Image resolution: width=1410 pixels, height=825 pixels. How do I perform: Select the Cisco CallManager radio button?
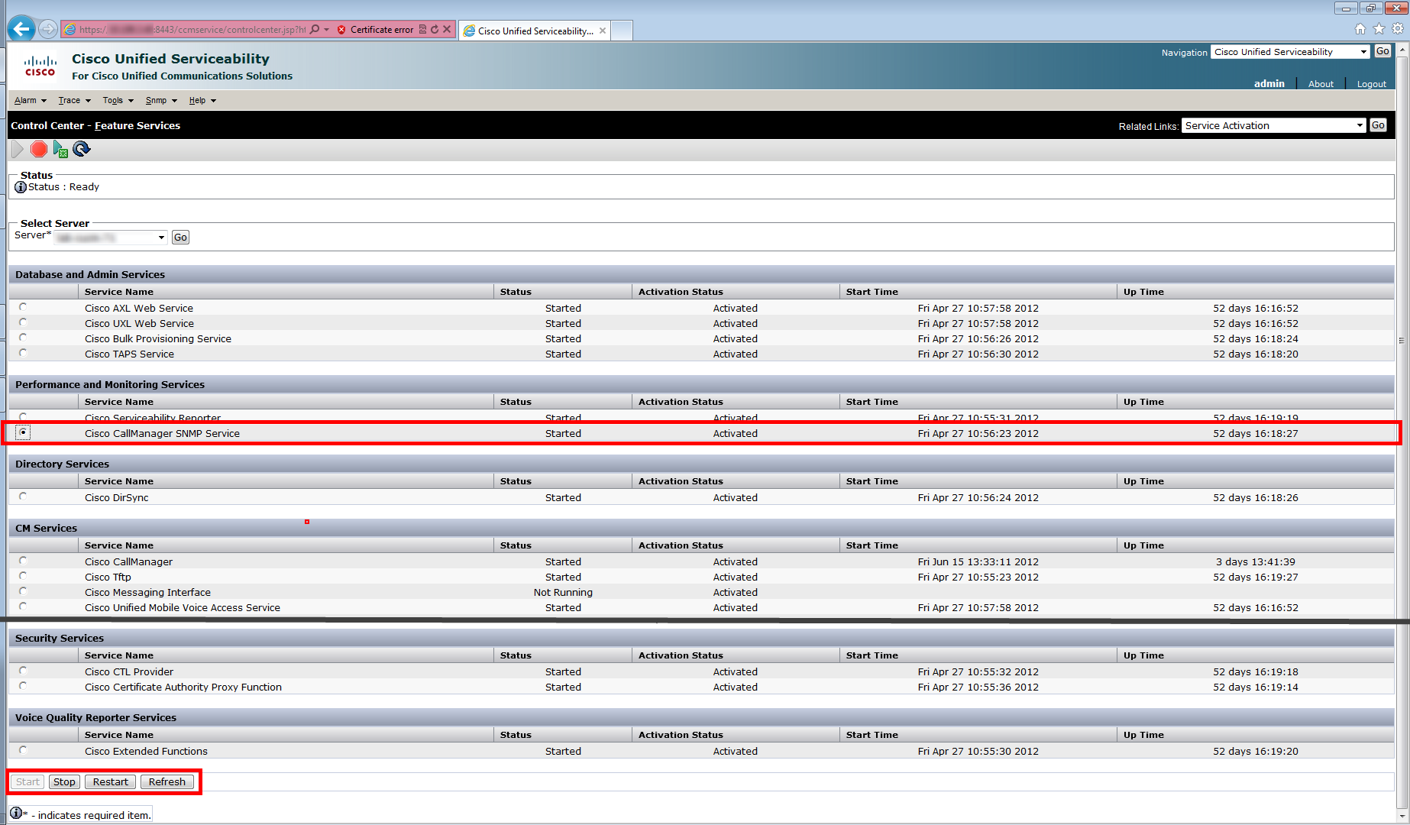coord(23,561)
